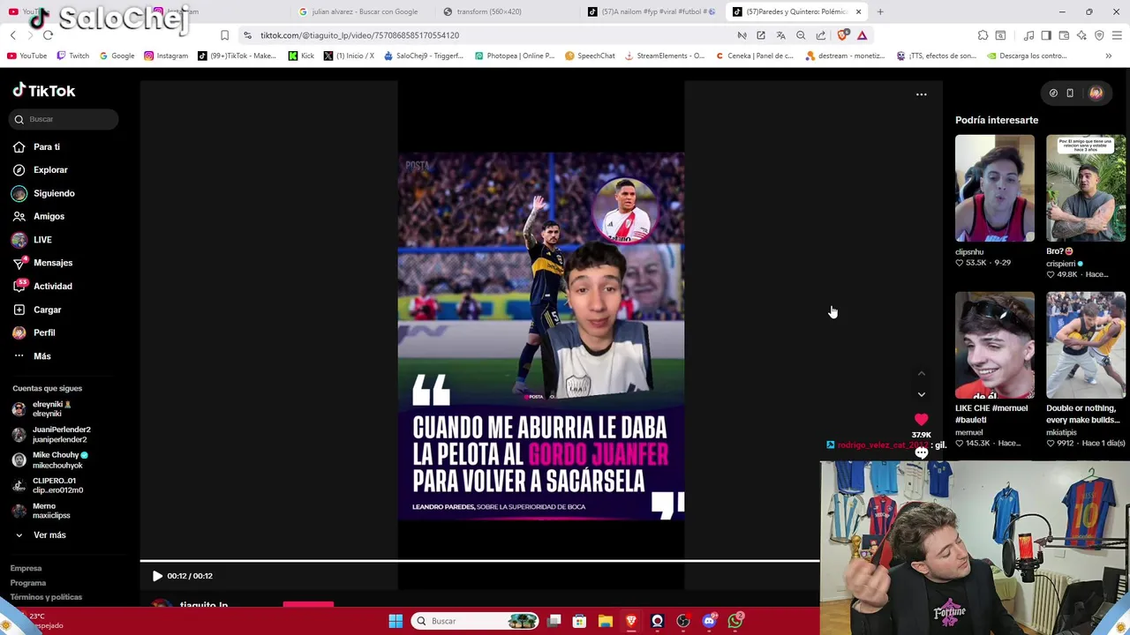Switch to transform (560×420) tab
Screen dimensions: 1130x635
[487, 11]
